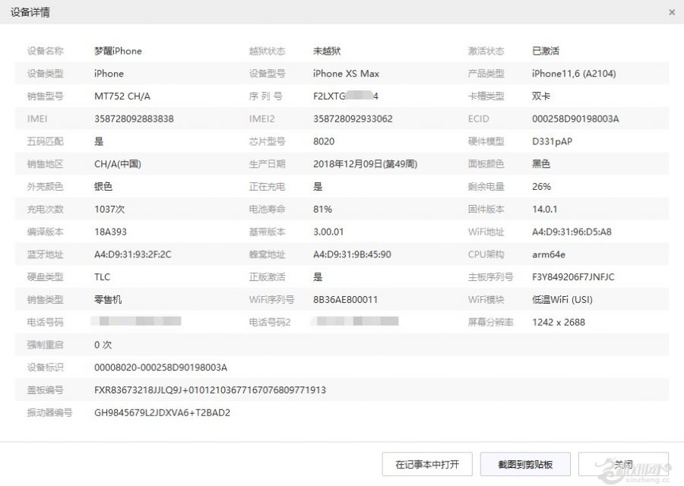Screen dimensions: 684x486
Task: Select device name value 梦醒iPhone
Action: click(x=118, y=51)
